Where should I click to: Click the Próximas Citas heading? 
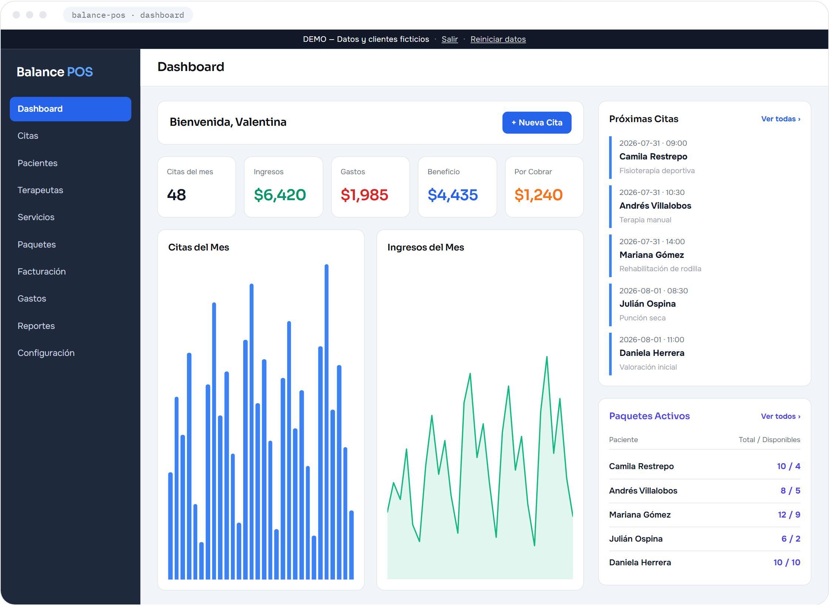coord(644,119)
